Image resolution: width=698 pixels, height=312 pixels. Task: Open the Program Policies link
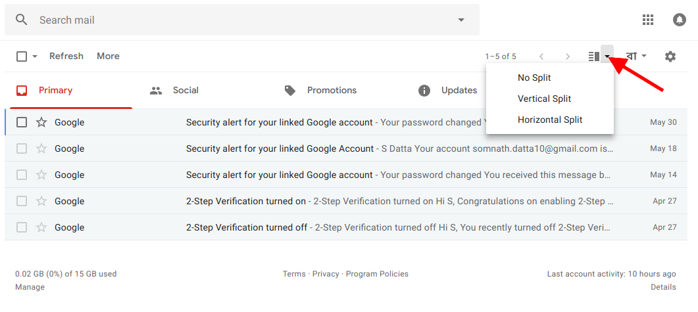377,274
